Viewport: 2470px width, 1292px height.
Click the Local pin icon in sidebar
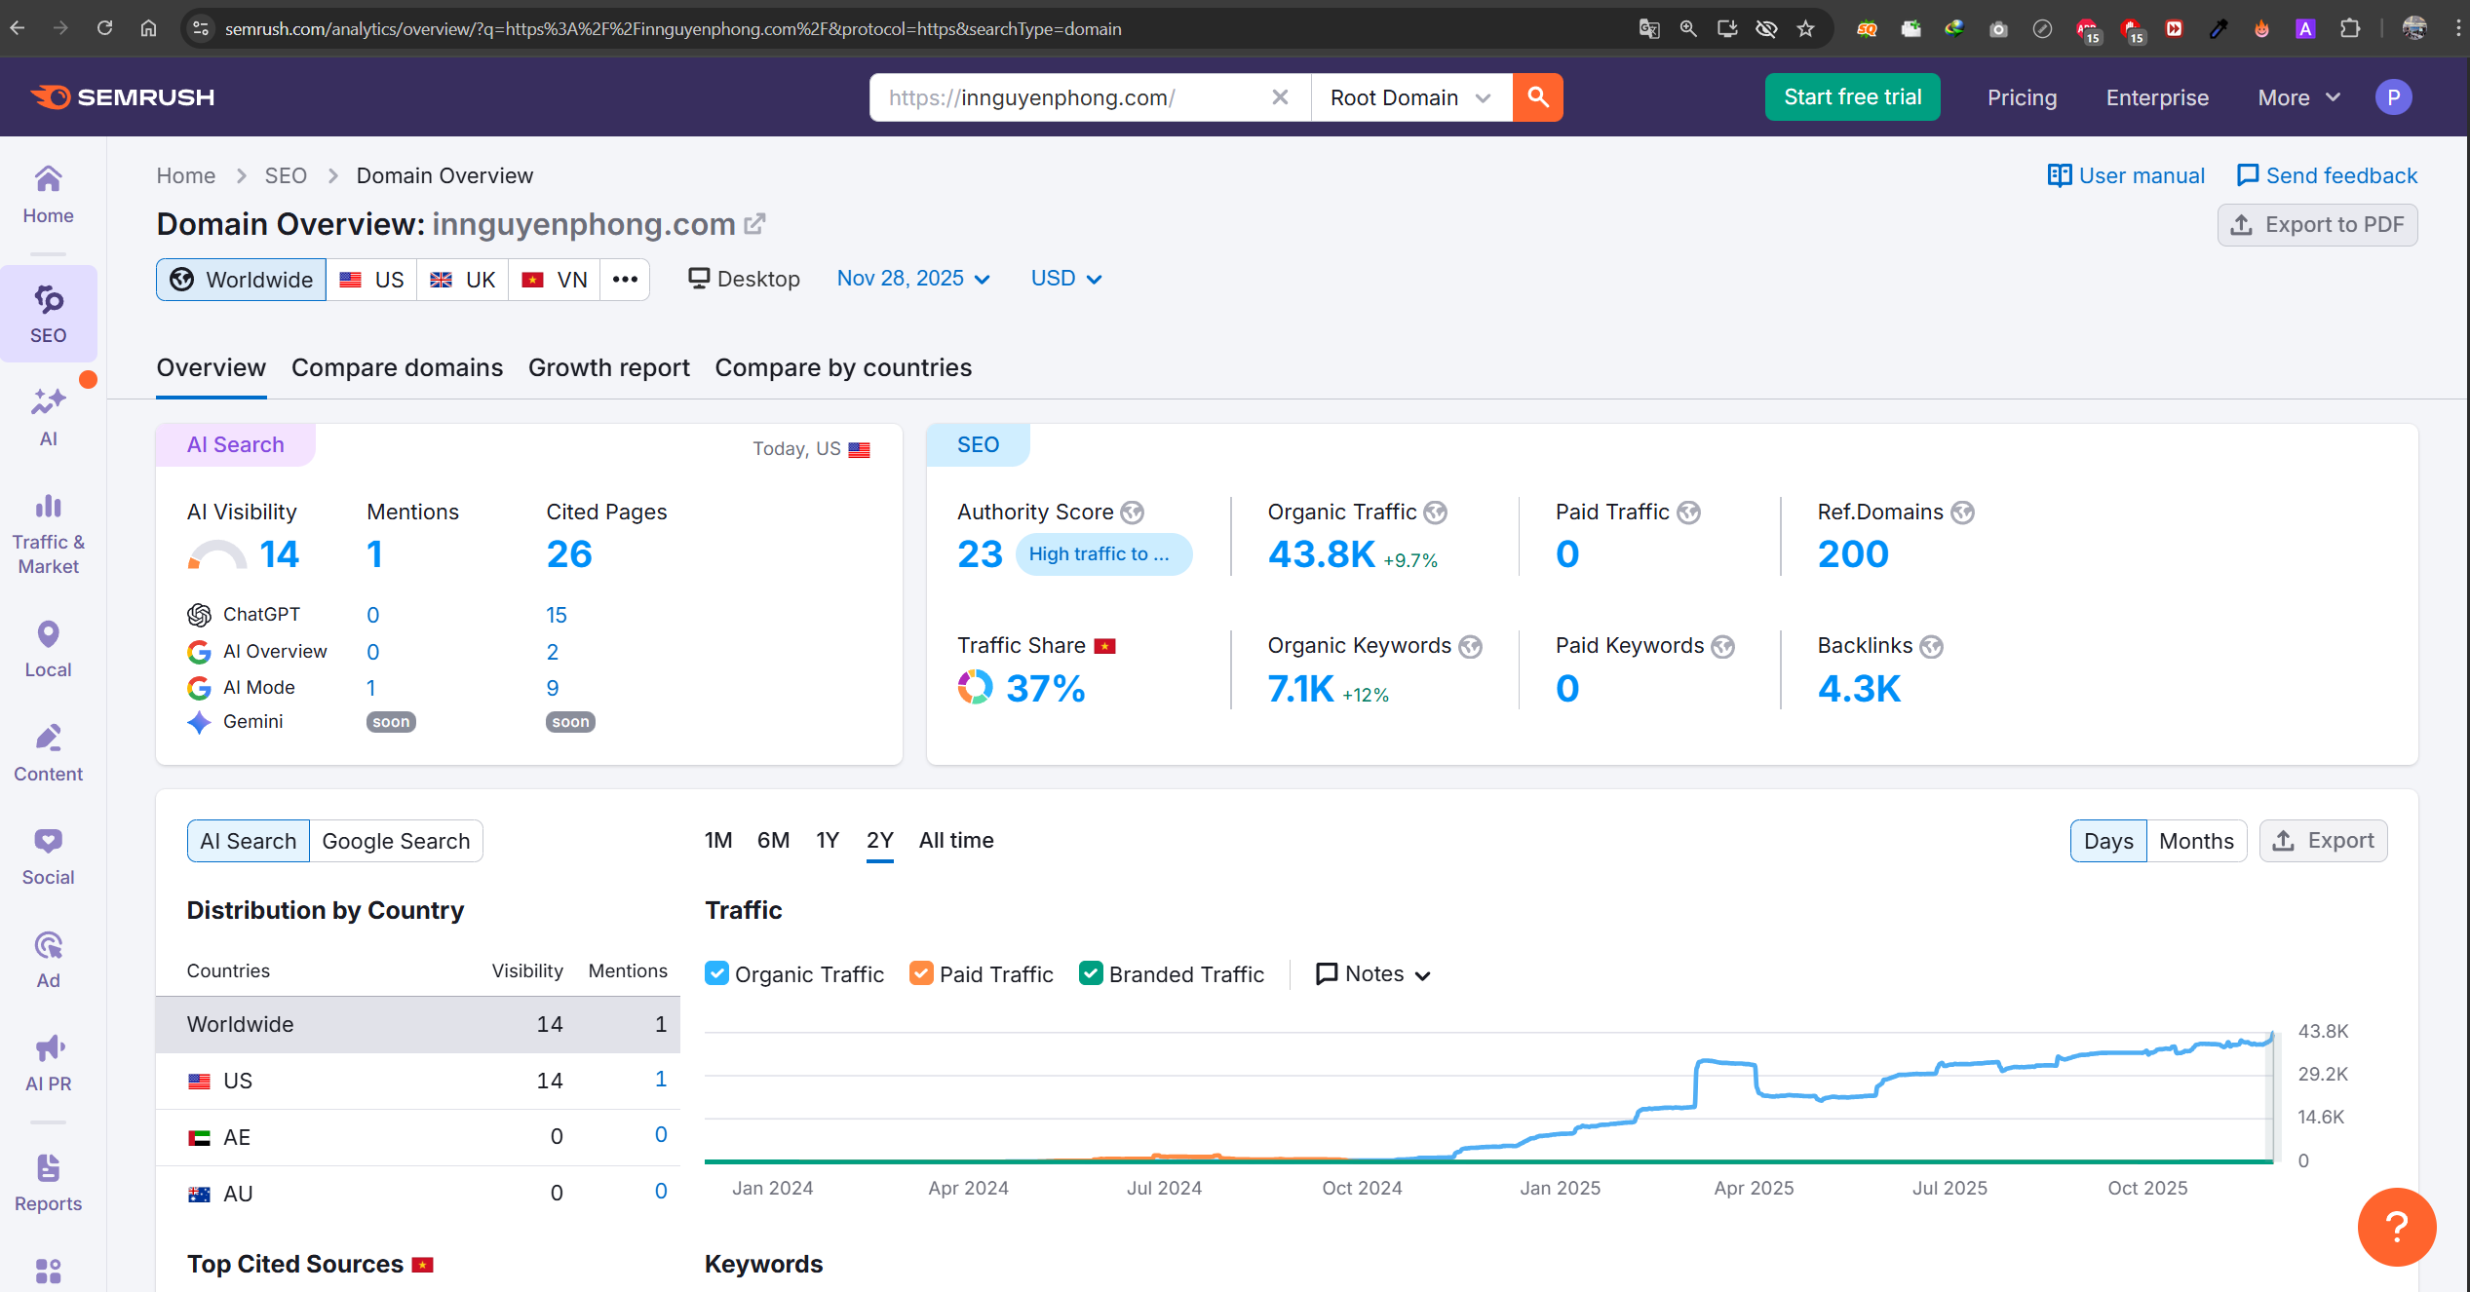click(48, 634)
